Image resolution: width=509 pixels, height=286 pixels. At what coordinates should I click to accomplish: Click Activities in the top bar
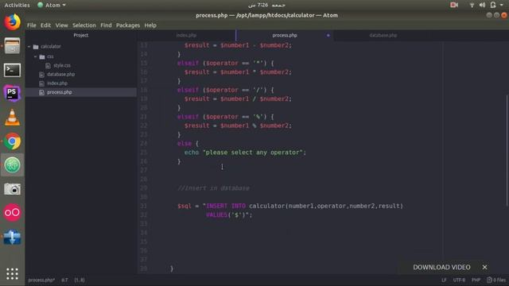point(17,5)
